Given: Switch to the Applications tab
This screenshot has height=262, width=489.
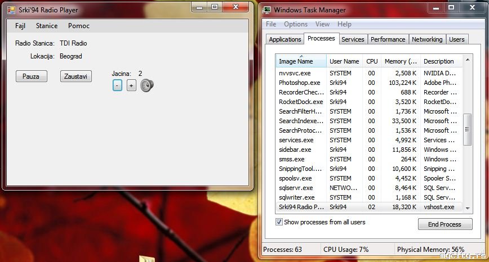Looking at the screenshot, I should pos(285,39).
